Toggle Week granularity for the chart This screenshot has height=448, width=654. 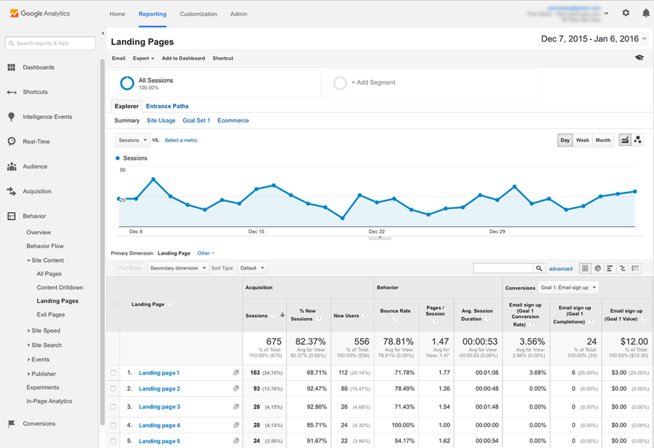582,139
